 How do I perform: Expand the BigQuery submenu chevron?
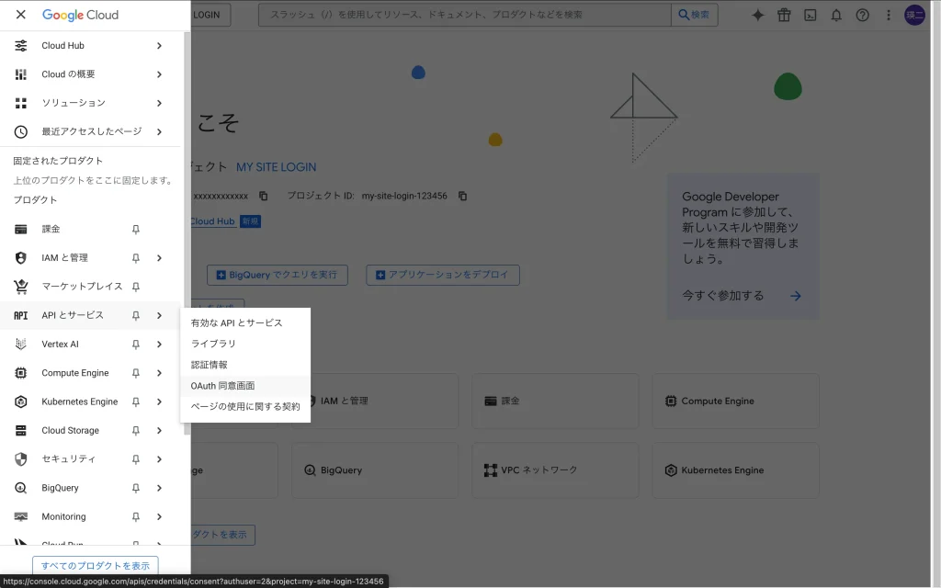(159, 488)
